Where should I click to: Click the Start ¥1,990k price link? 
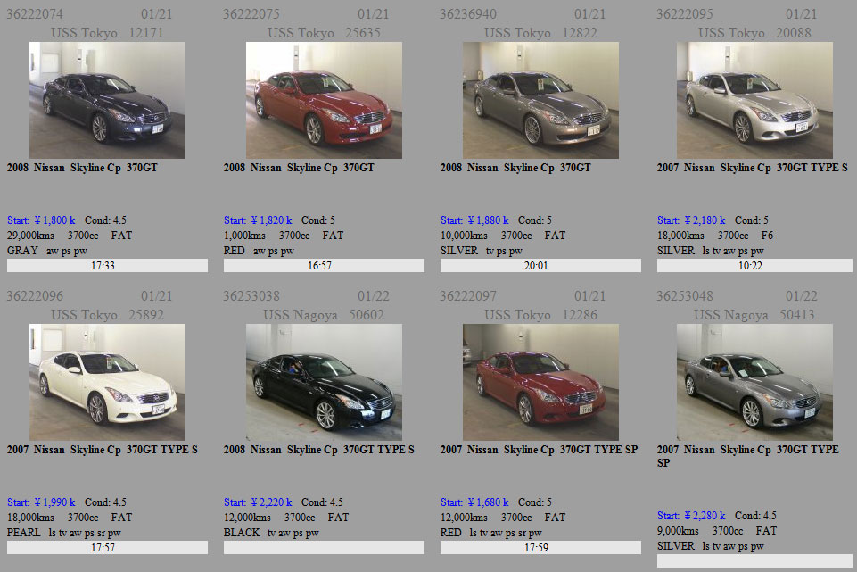point(41,502)
